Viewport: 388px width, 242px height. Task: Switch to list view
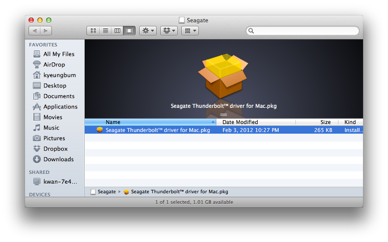tap(105, 30)
